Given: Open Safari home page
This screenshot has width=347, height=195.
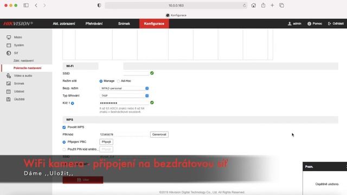Looking at the screenshot, I should 254,5.
